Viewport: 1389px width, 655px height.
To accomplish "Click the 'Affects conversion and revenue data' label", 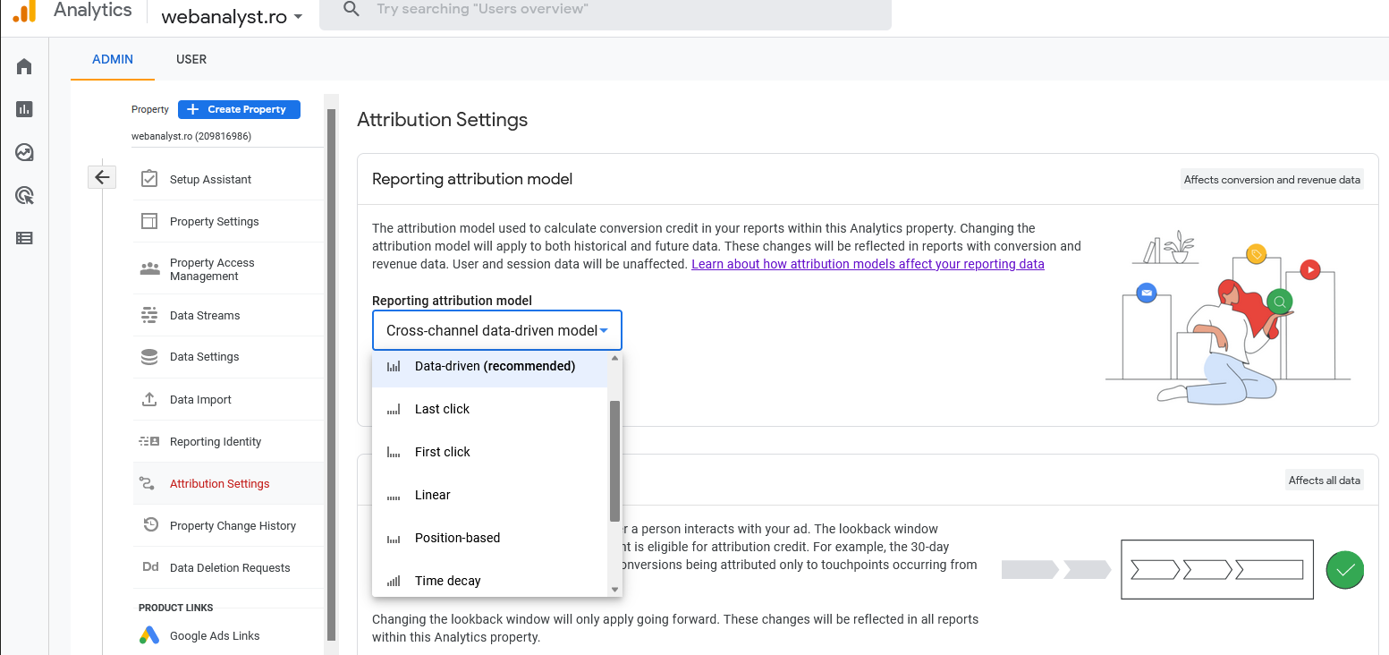I will (1272, 180).
